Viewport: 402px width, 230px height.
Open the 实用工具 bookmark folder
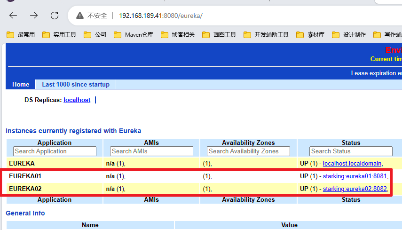(x=59, y=35)
